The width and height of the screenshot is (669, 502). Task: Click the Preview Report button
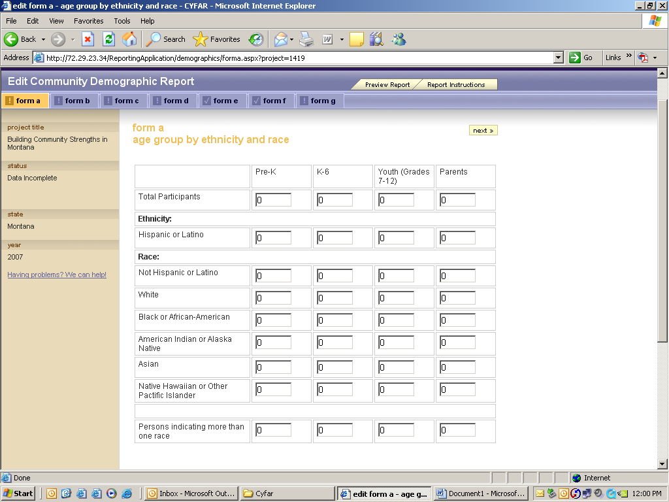[x=387, y=85]
